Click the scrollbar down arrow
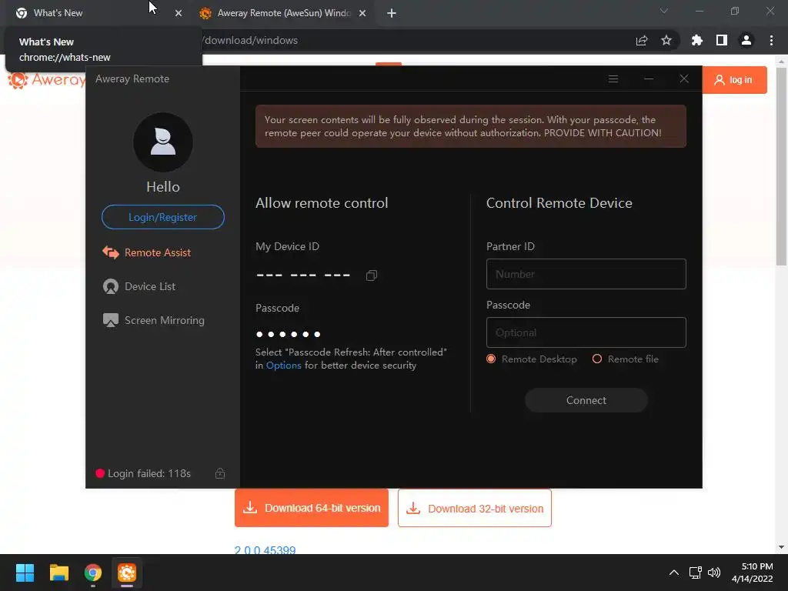788x591 pixels. point(781,547)
